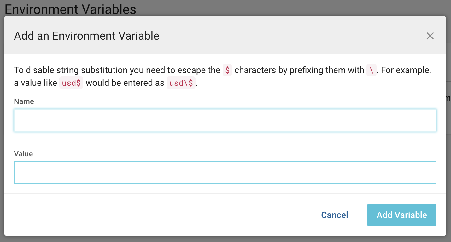451x242 pixels.
Task: Click the usd\$ escaped example code
Action: [x=181, y=83]
